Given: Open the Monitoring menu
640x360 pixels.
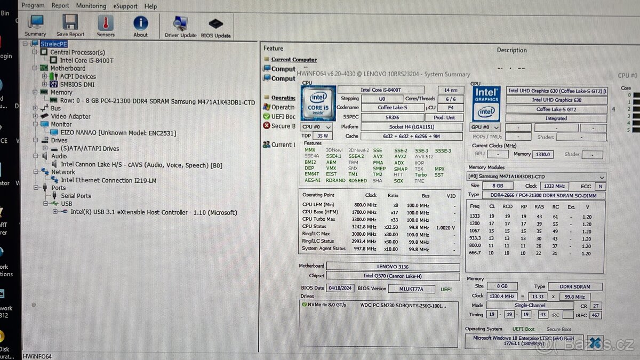Looking at the screenshot, I should coord(91,6).
